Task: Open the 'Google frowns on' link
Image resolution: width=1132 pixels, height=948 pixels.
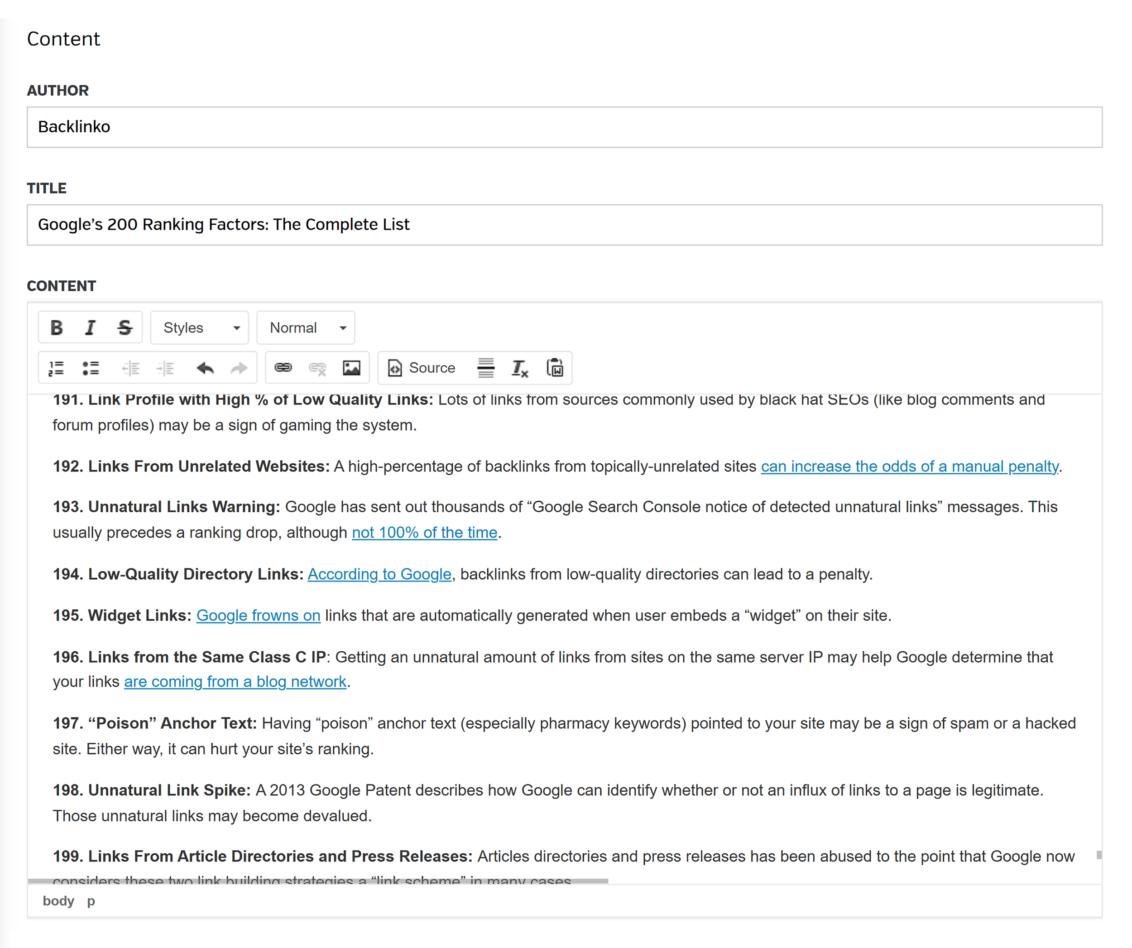Action: point(258,615)
